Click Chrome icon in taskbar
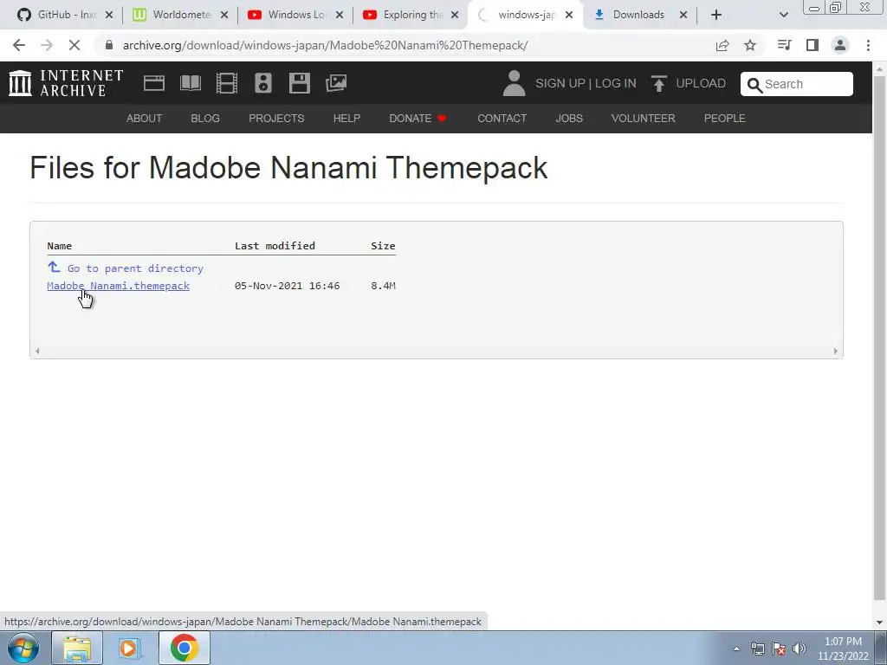887x665 pixels. click(x=184, y=648)
